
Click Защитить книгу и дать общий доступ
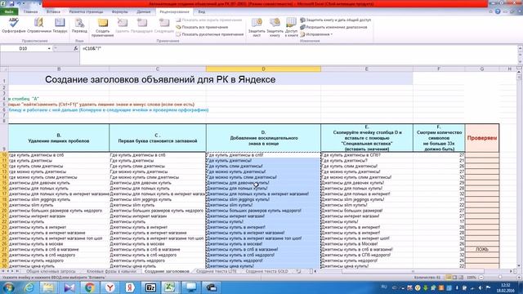[x=335, y=20]
